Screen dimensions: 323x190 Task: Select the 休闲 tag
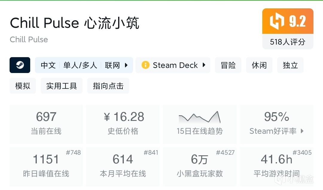[259, 65]
